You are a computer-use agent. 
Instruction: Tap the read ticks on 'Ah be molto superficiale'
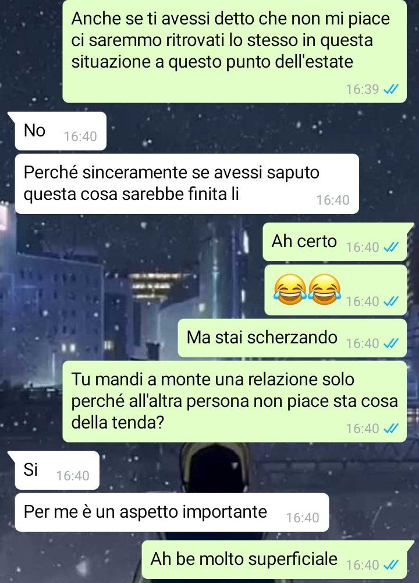click(x=390, y=565)
